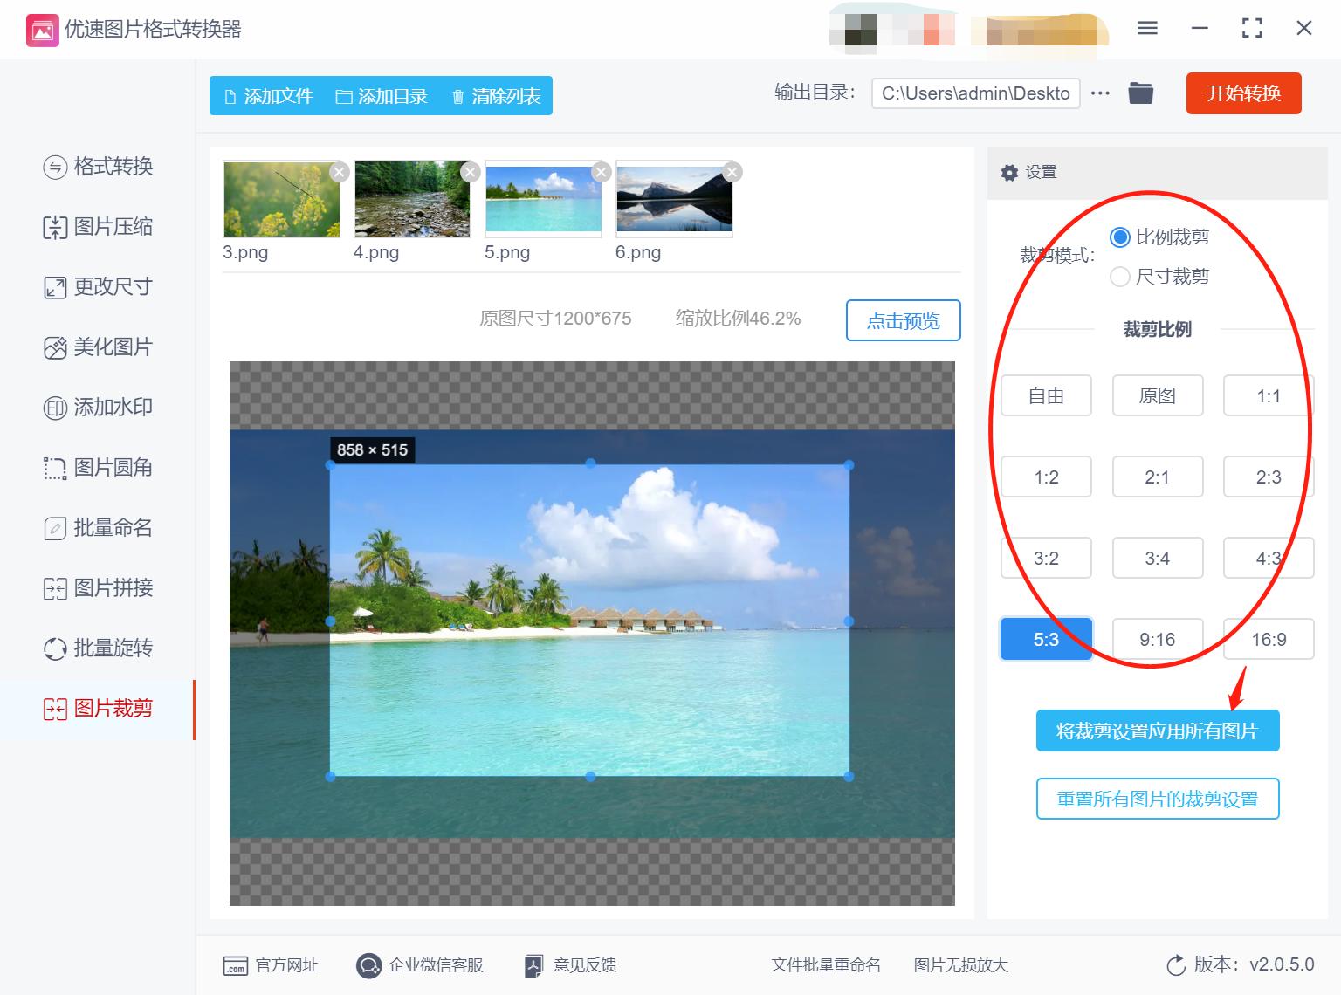Click the 版本: v2.0.5.0 text
This screenshot has width=1341, height=995.
pyautogui.click(x=1254, y=964)
